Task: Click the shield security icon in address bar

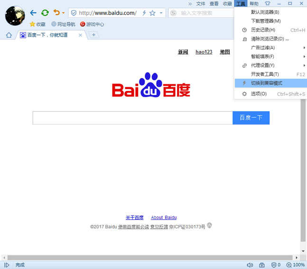Action: click(74, 13)
